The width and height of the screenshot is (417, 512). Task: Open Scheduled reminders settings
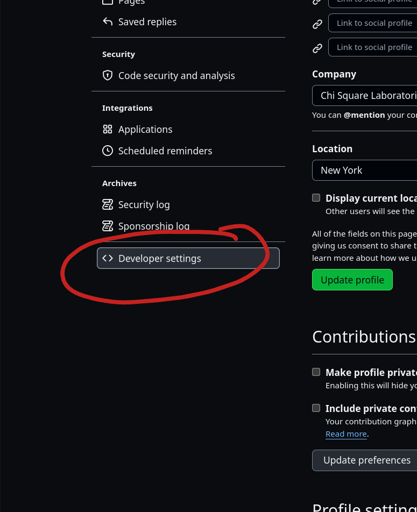165,151
